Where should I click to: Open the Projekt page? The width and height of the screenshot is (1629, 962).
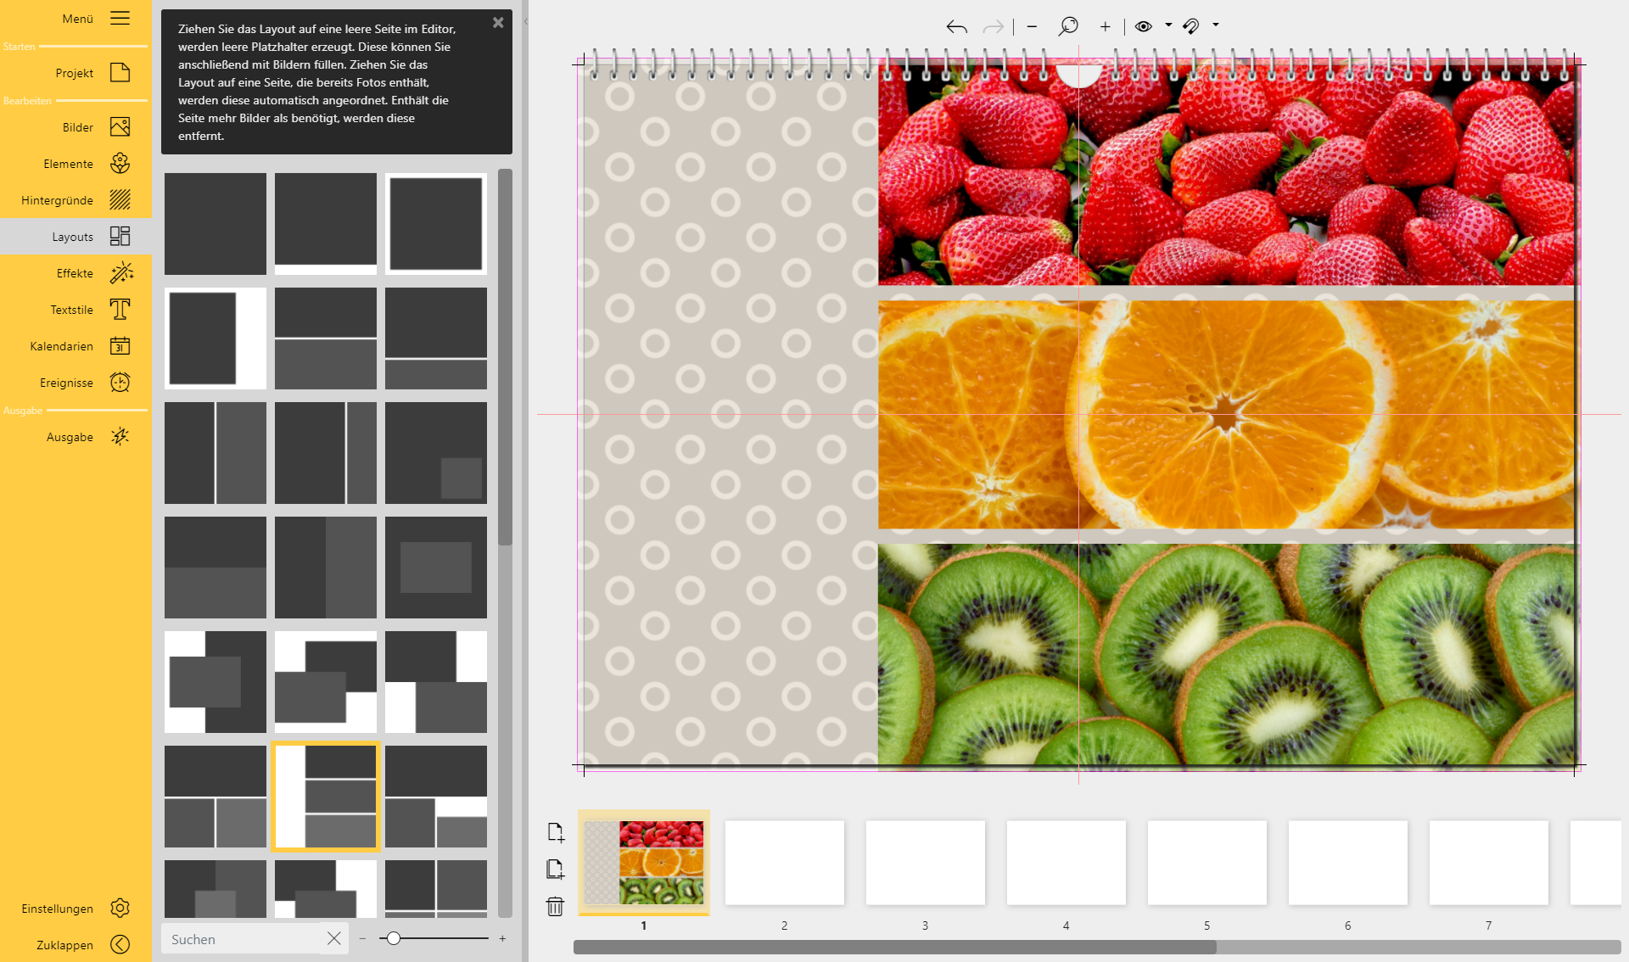pyautogui.click(x=75, y=73)
